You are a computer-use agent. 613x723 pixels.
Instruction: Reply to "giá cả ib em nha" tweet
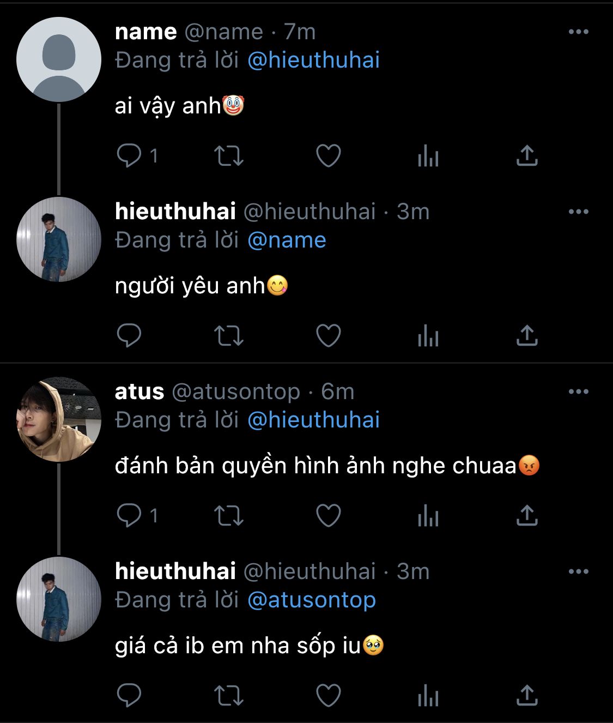tap(129, 695)
